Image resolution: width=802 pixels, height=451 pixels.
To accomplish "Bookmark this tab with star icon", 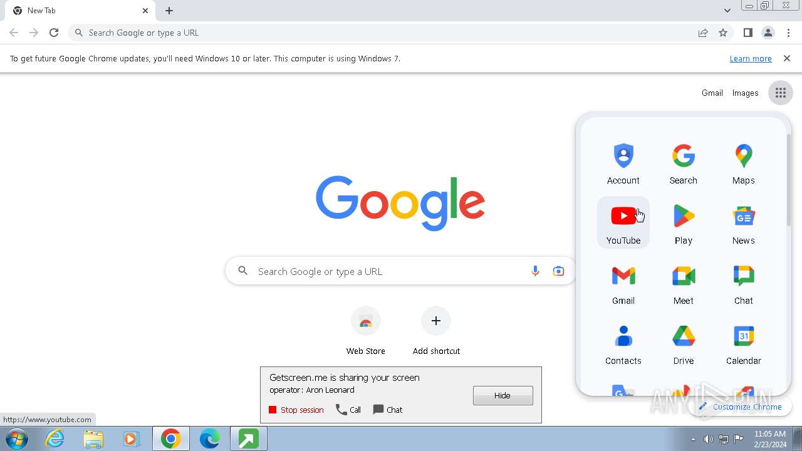I will click(x=723, y=33).
